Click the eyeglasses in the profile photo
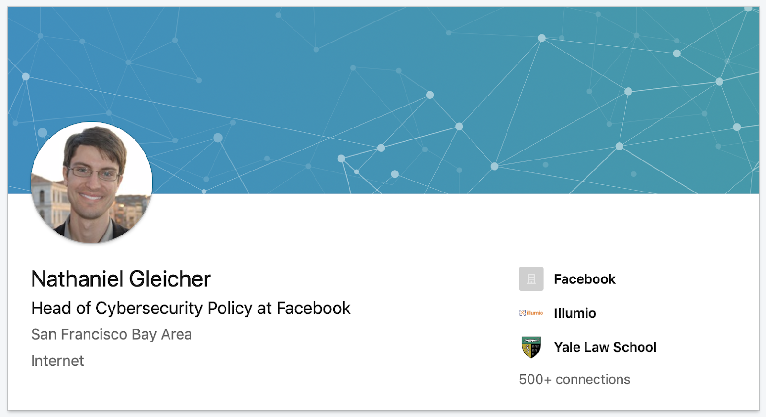 94,173
